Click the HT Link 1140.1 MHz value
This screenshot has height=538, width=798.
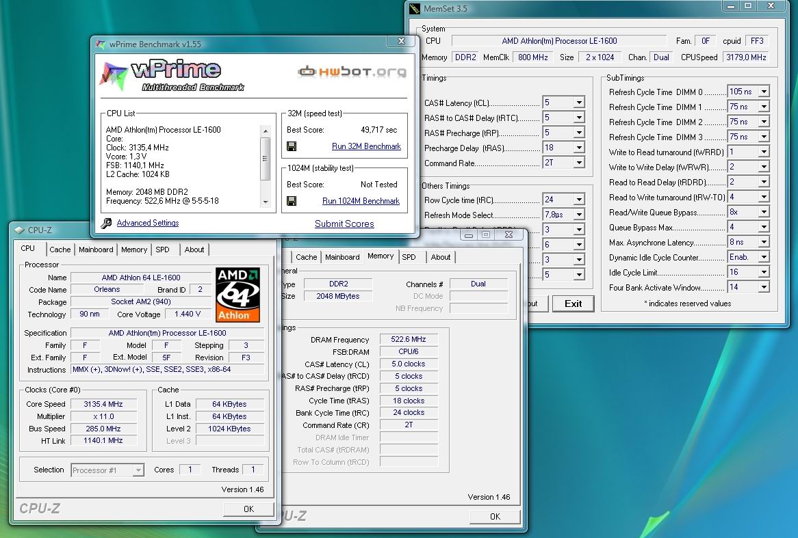click(x=103, y=441)
